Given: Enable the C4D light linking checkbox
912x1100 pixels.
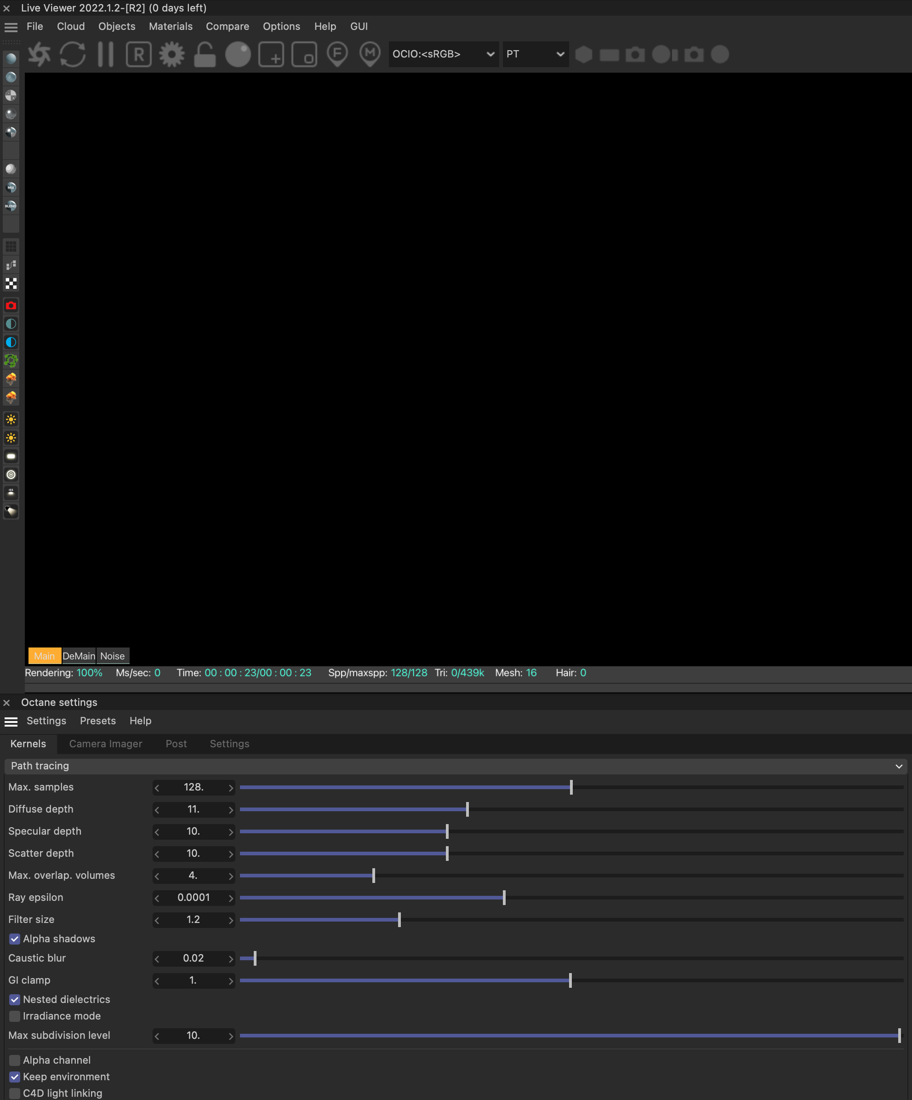Looking at the screenshot, I should (15, 1093).
